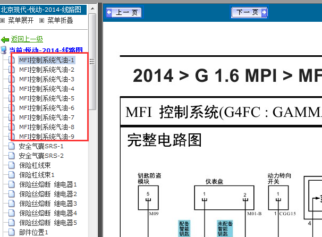The width and height of the screenshot is (322, 237).
Task: Click document icon beside MFI控制系统汽油-6
Action: click(12, 108)
